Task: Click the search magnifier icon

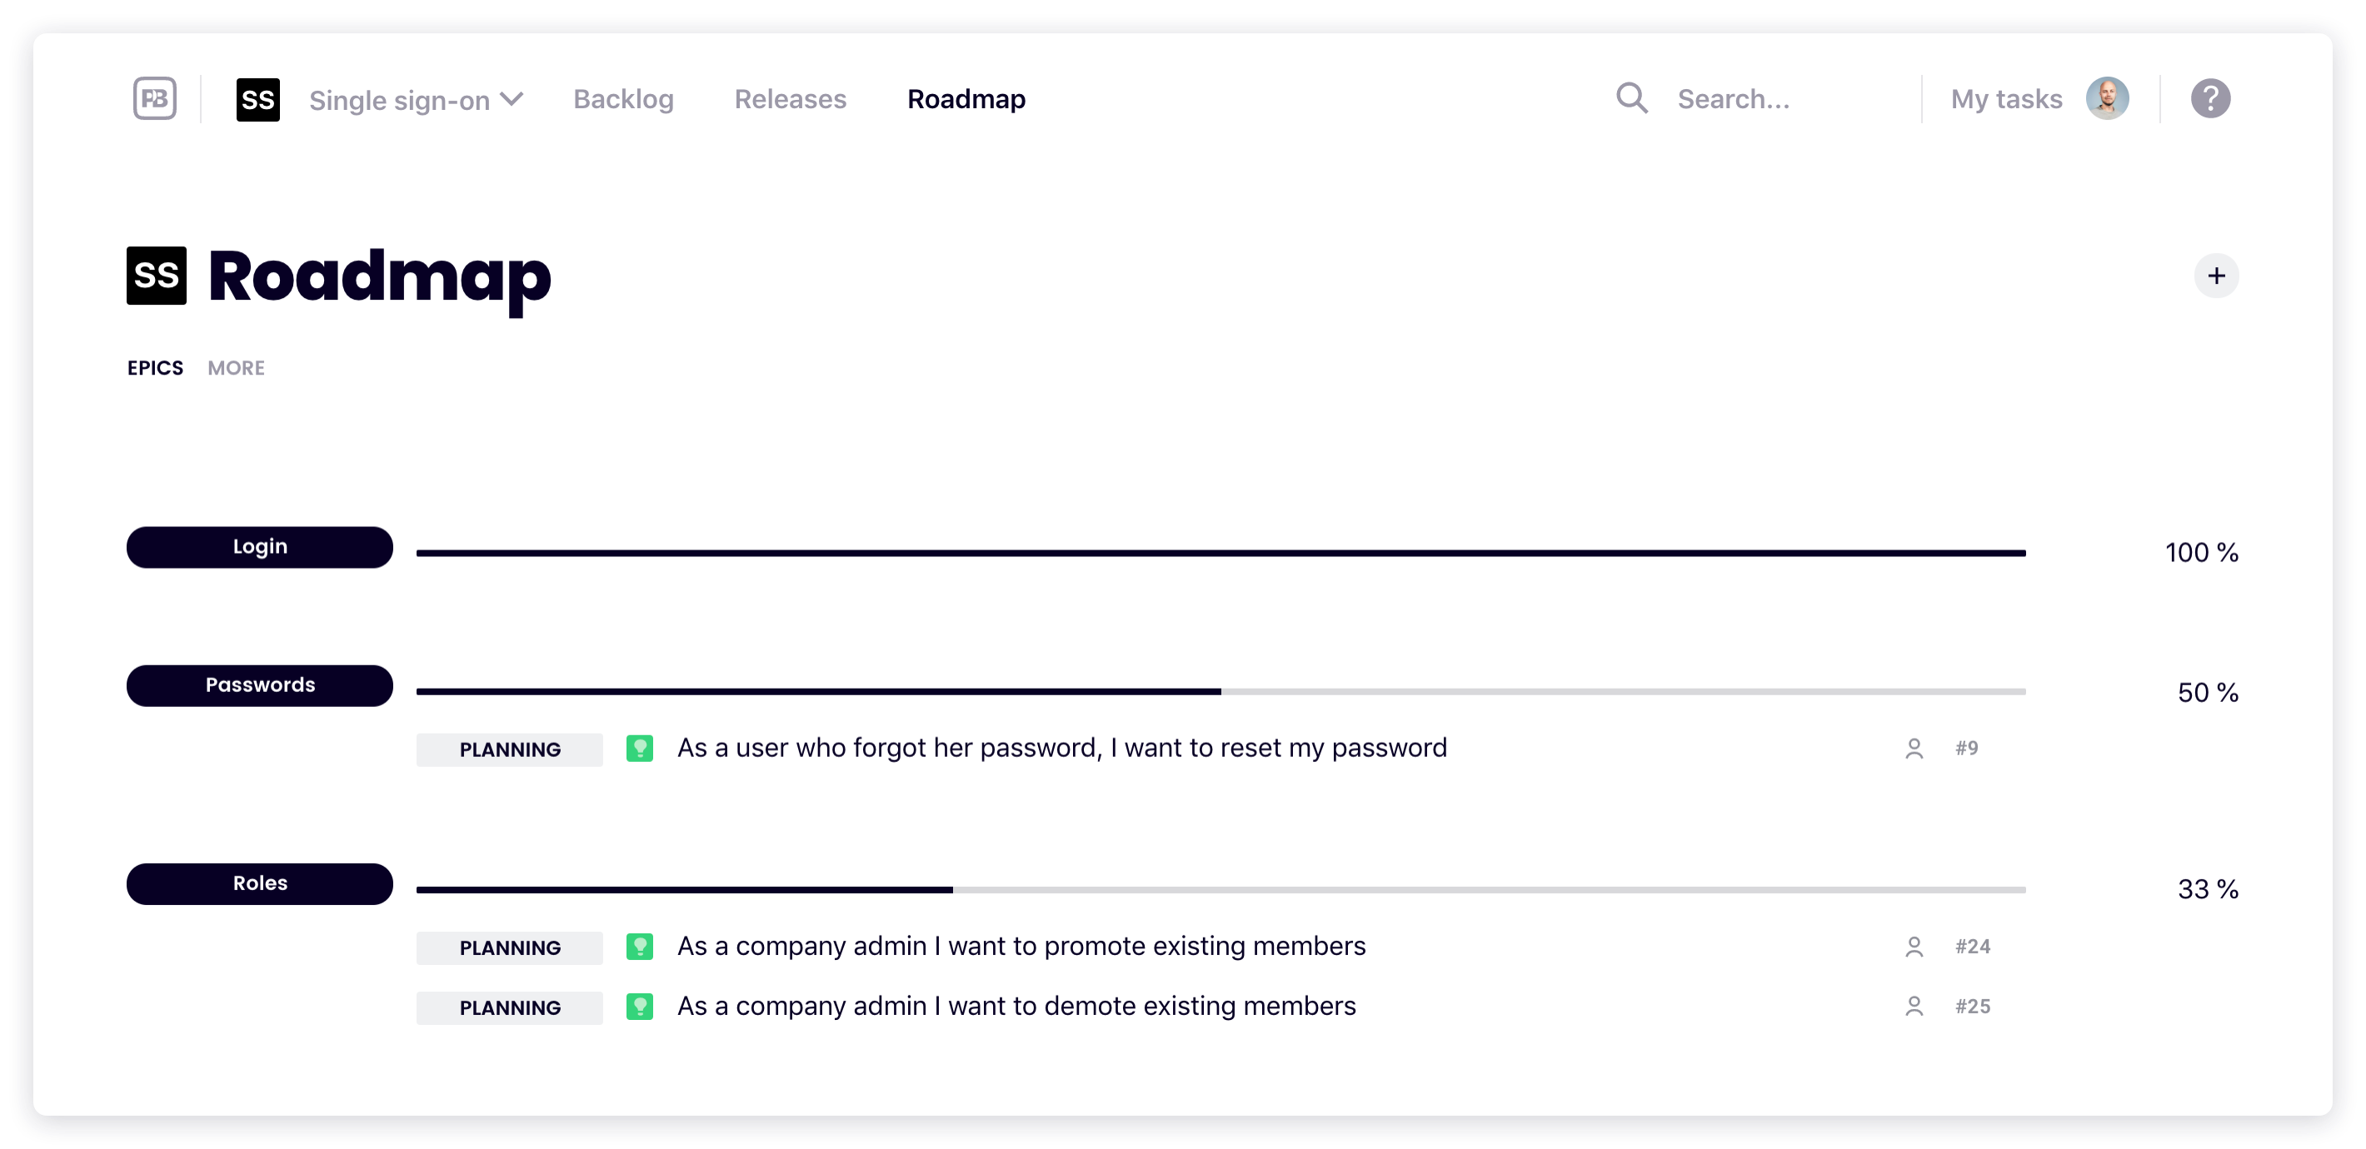Action: click(1631, 98)
